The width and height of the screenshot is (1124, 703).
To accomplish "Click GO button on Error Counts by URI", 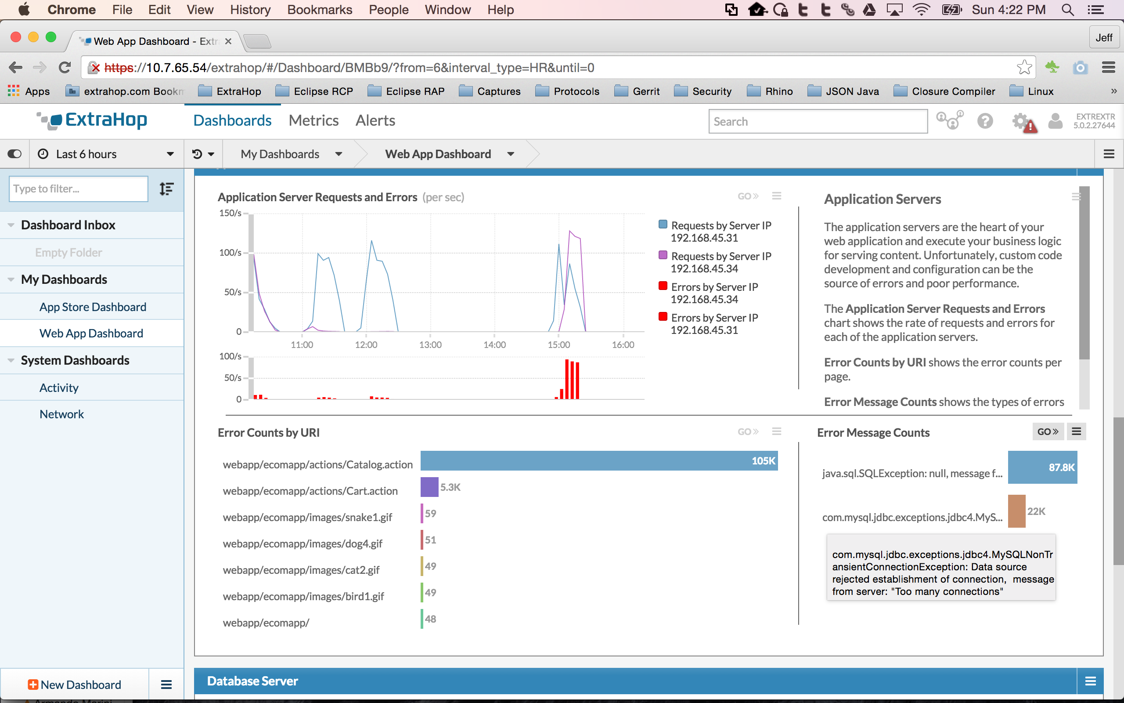I will (x=745, y=431).
